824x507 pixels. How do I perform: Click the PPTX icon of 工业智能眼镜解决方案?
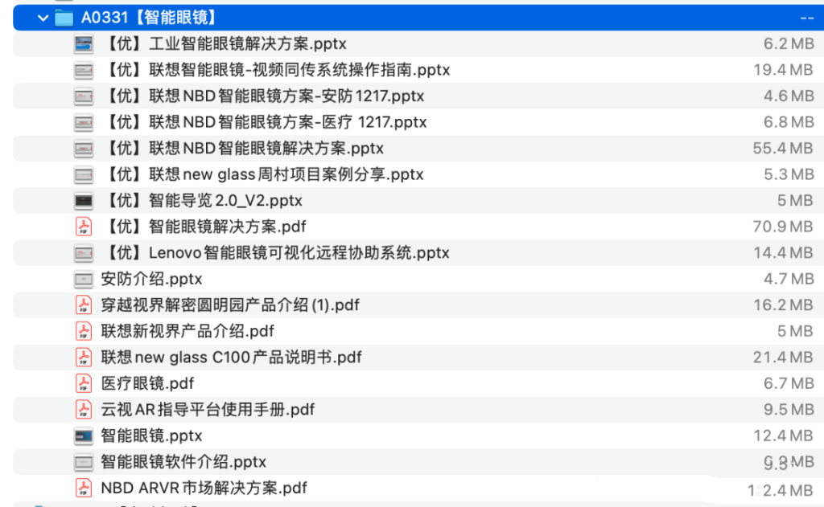(83, 44)
